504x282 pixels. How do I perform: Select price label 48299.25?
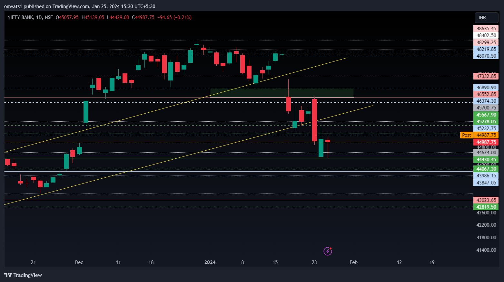(x=486, y=42)
